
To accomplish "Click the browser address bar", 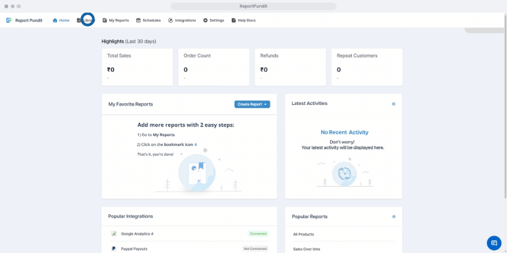I will click(253, 5).
